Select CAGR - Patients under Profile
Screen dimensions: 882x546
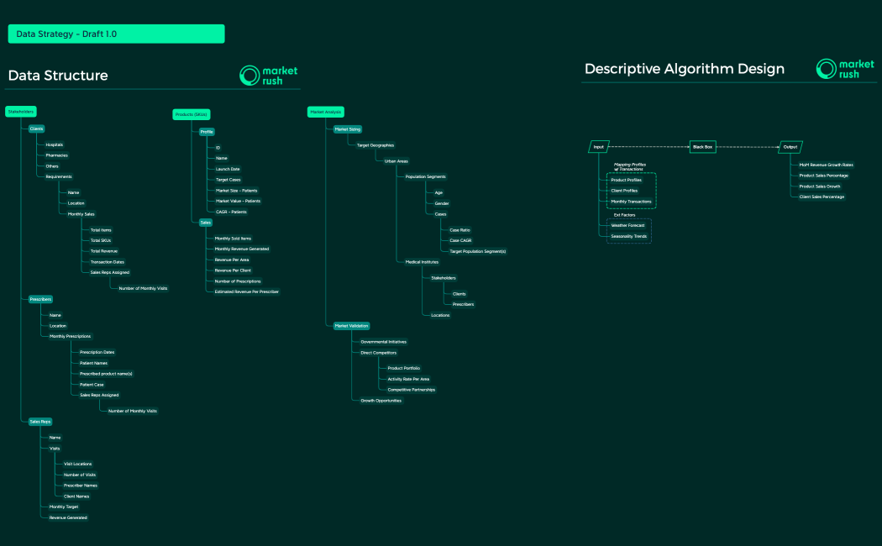229,211
